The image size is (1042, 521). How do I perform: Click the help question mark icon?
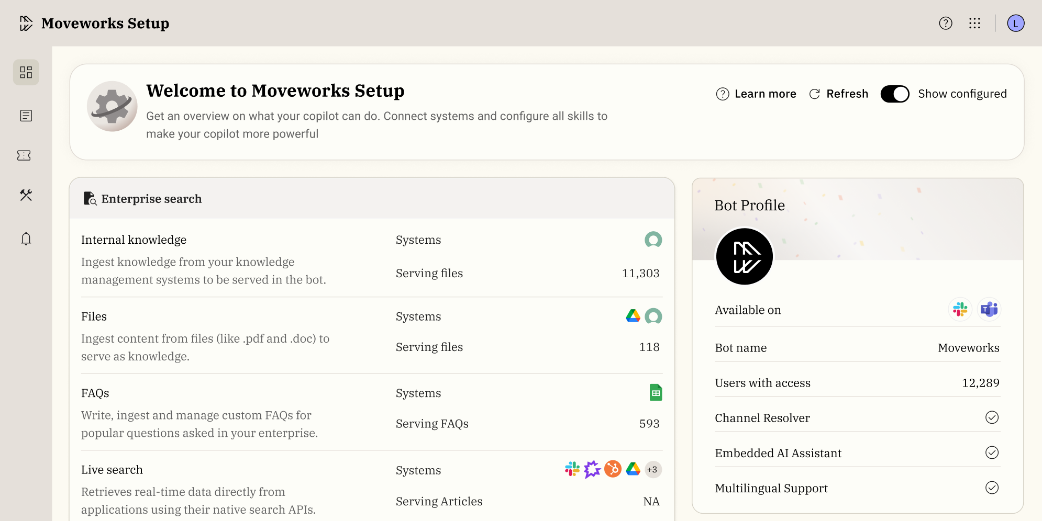point(945,23)
